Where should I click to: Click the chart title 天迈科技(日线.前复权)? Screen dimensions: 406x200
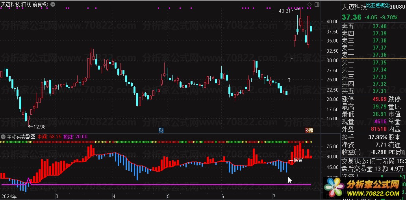point(25,4)
